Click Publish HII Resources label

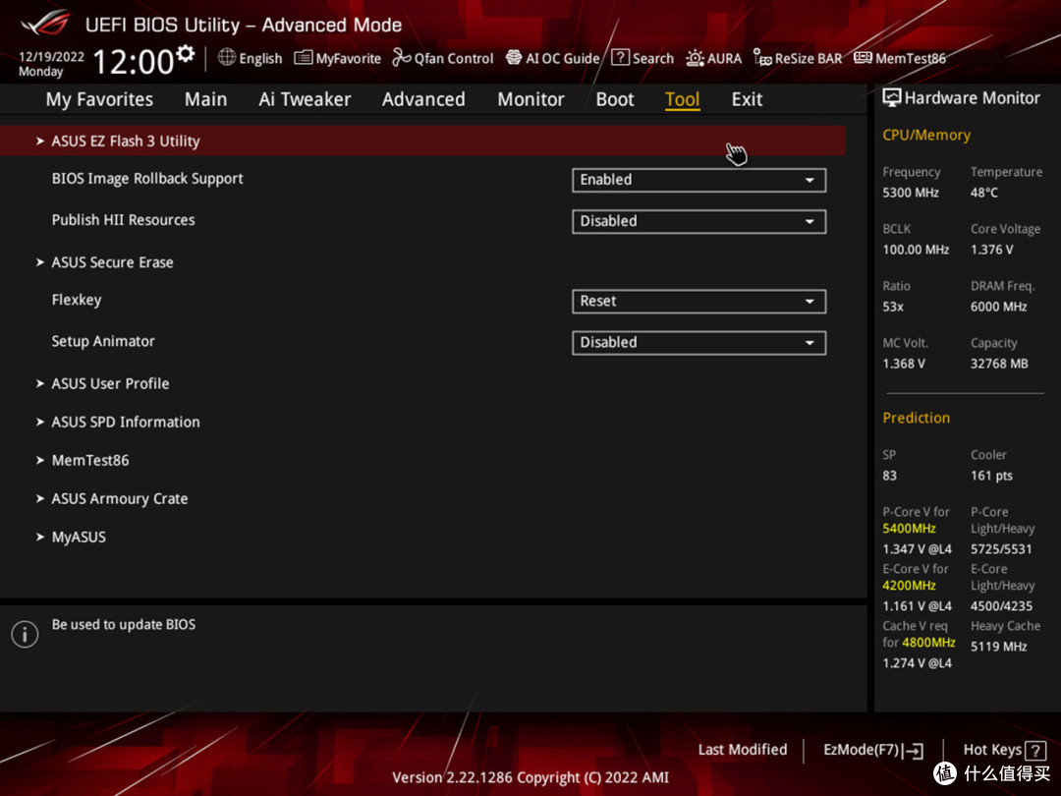tap(123, 220)
